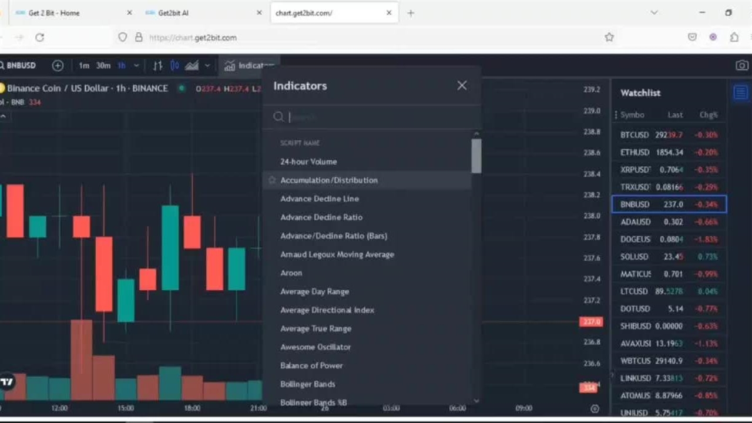Screen dimensions: 752x423
Task: Bookmark this page with star icon
Action: click(x=609, y=37)
